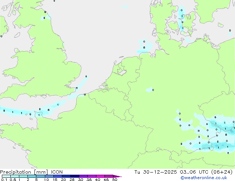Select the 'ICON' model name label
The width and height of the screenshot is (235, 181).
(x=57, y=172)
